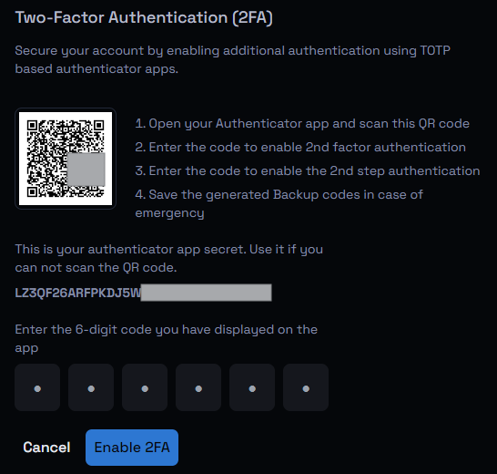Select the third digit code box
The height and width of the screenshot is (474, 497).
pos(145,387)
